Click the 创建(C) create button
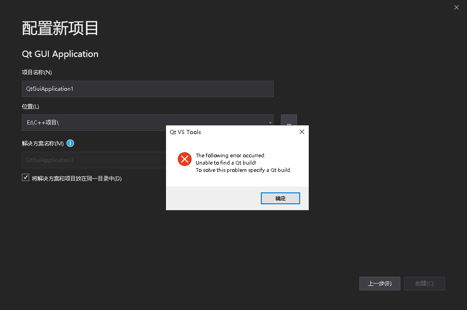Image resolution: width=467 pixels, height=310 pixels. point(424,283)
